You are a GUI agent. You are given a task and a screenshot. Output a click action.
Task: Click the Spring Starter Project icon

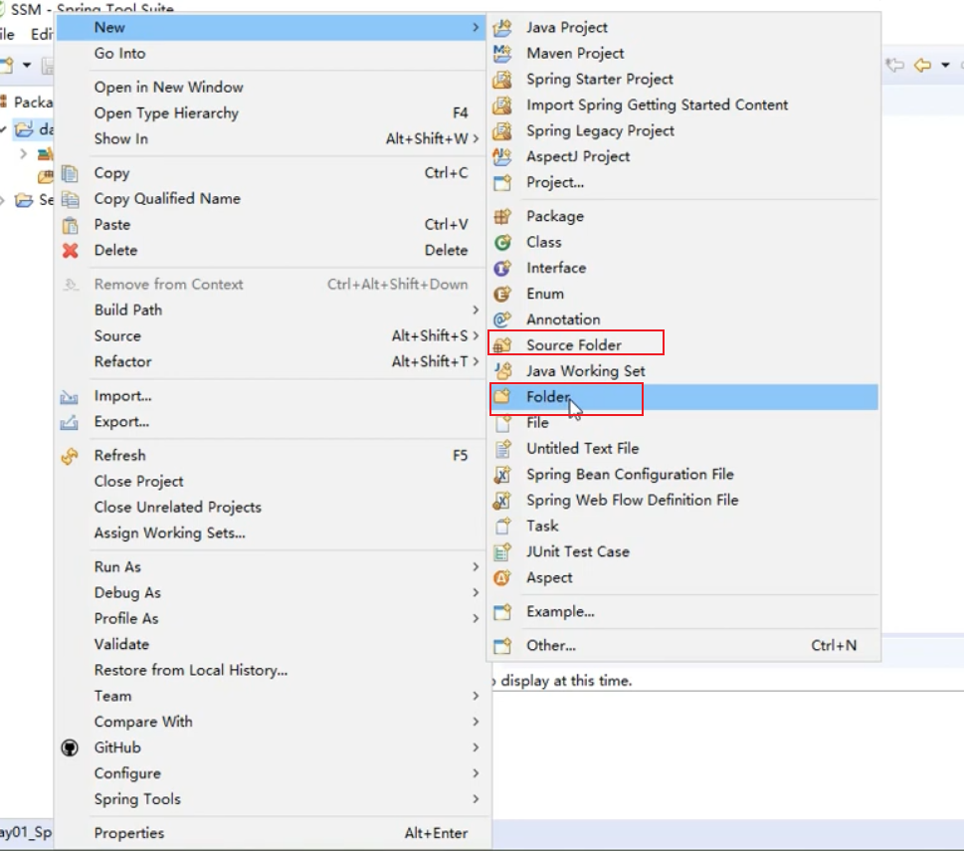tap(502, 80)
